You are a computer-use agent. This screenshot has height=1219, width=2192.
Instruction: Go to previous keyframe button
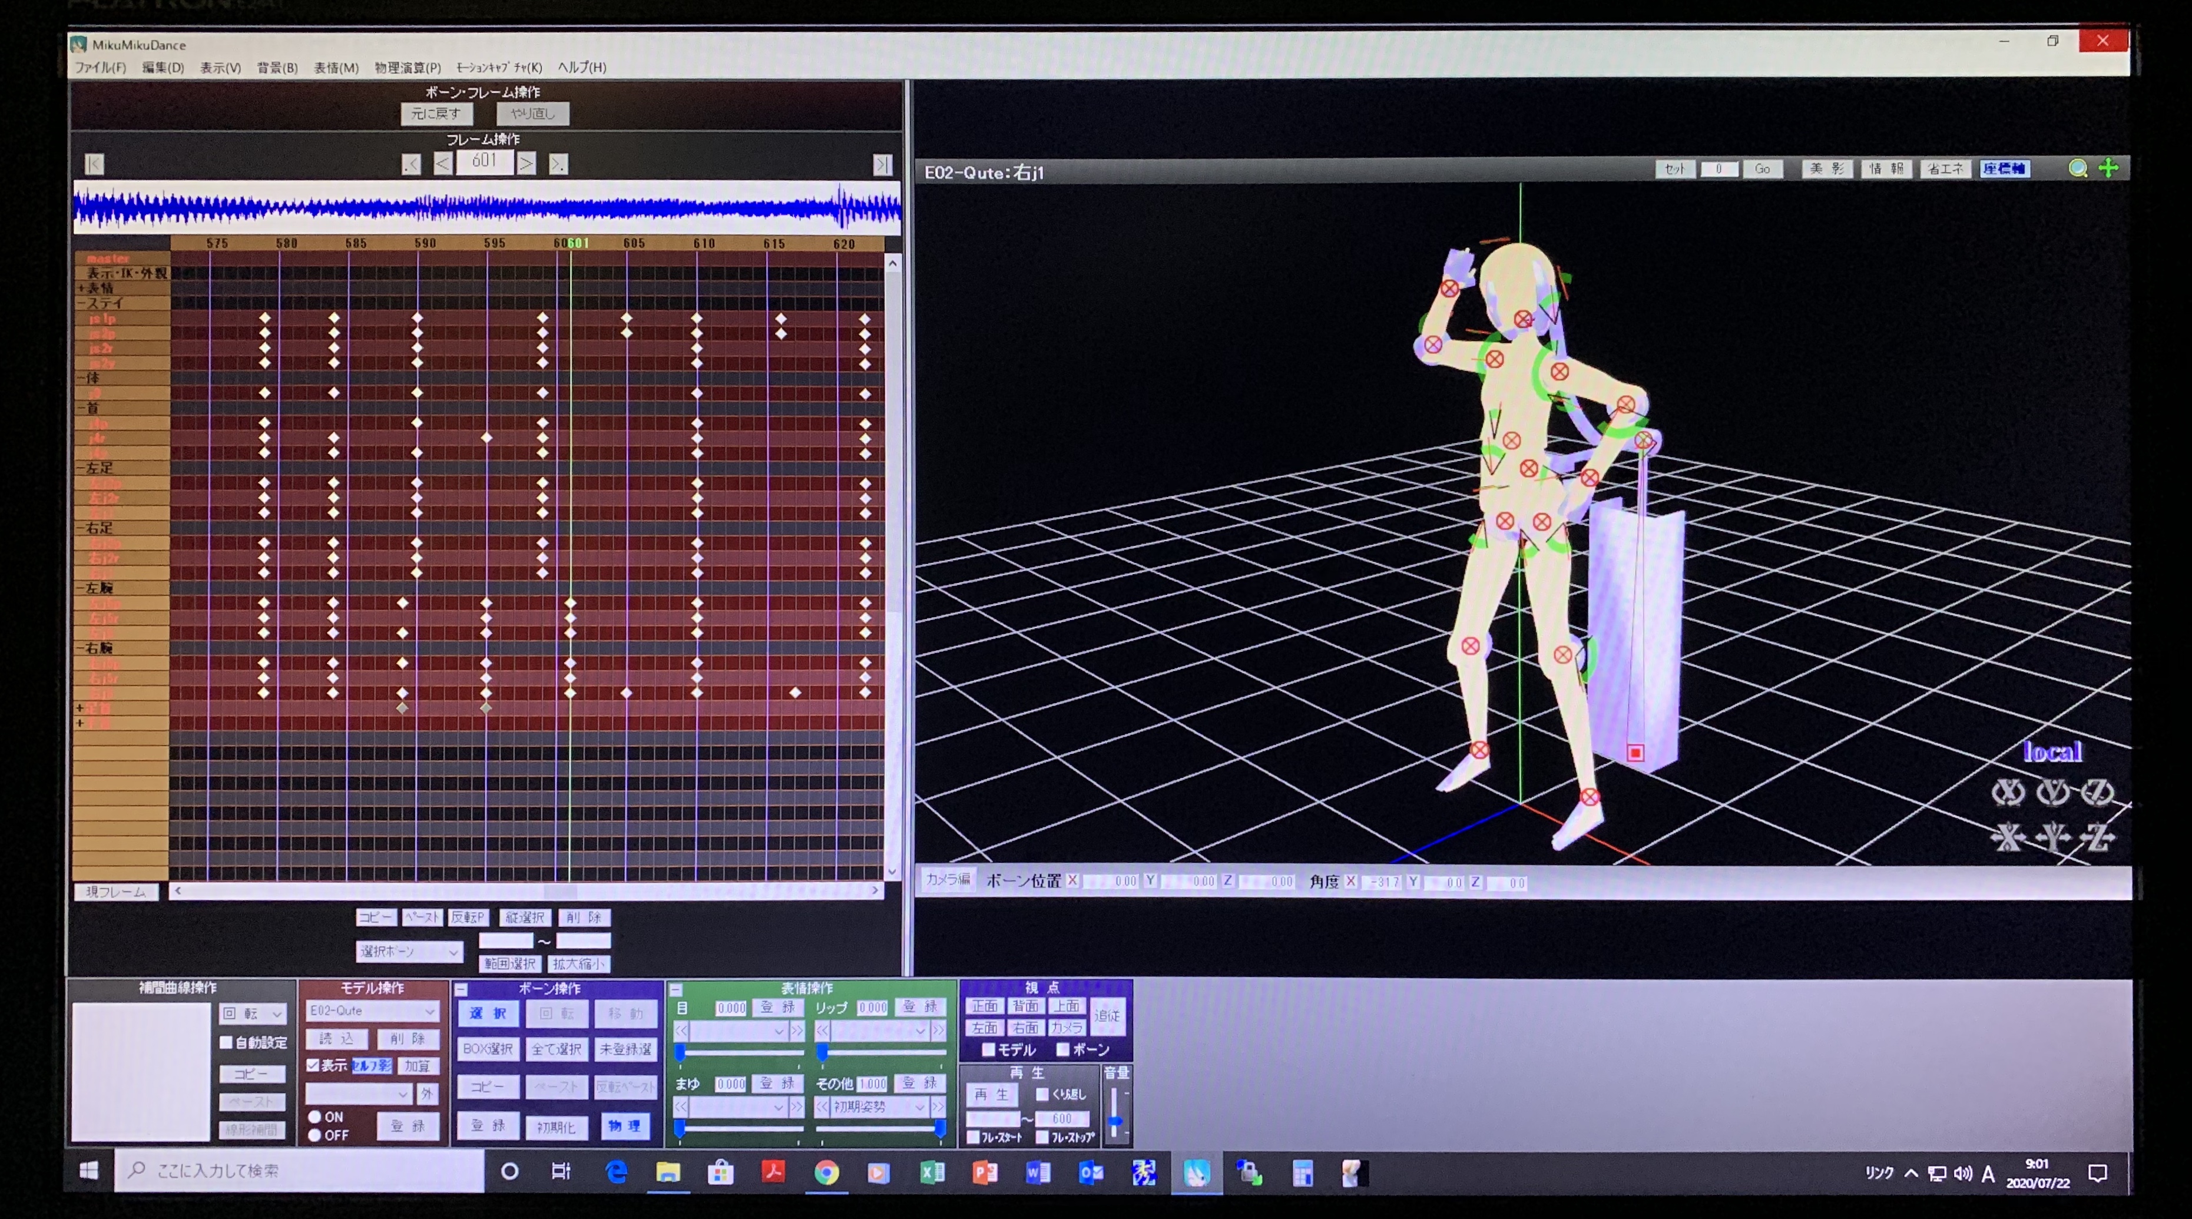[411, 163]
